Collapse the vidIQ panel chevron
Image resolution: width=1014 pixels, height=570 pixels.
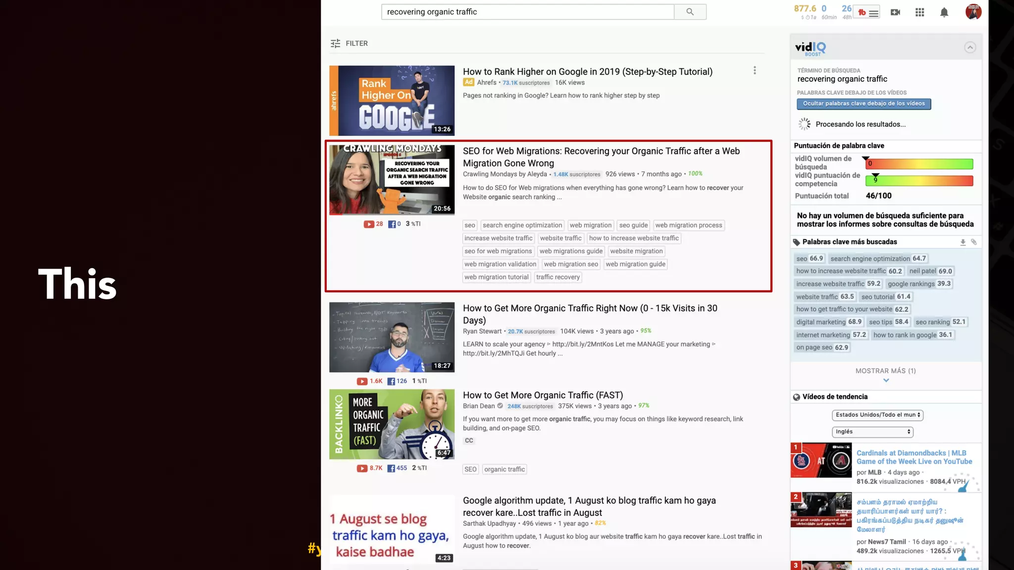970,47
